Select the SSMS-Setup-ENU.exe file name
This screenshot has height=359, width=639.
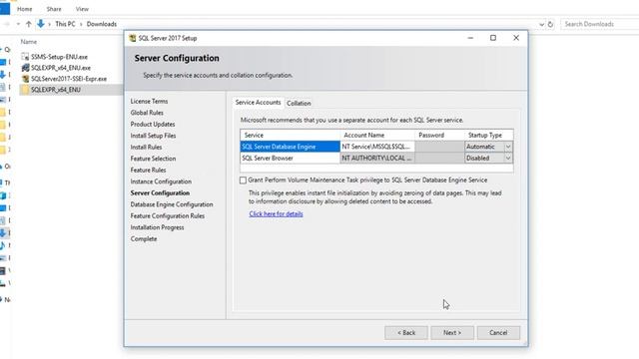pos(59,57)
